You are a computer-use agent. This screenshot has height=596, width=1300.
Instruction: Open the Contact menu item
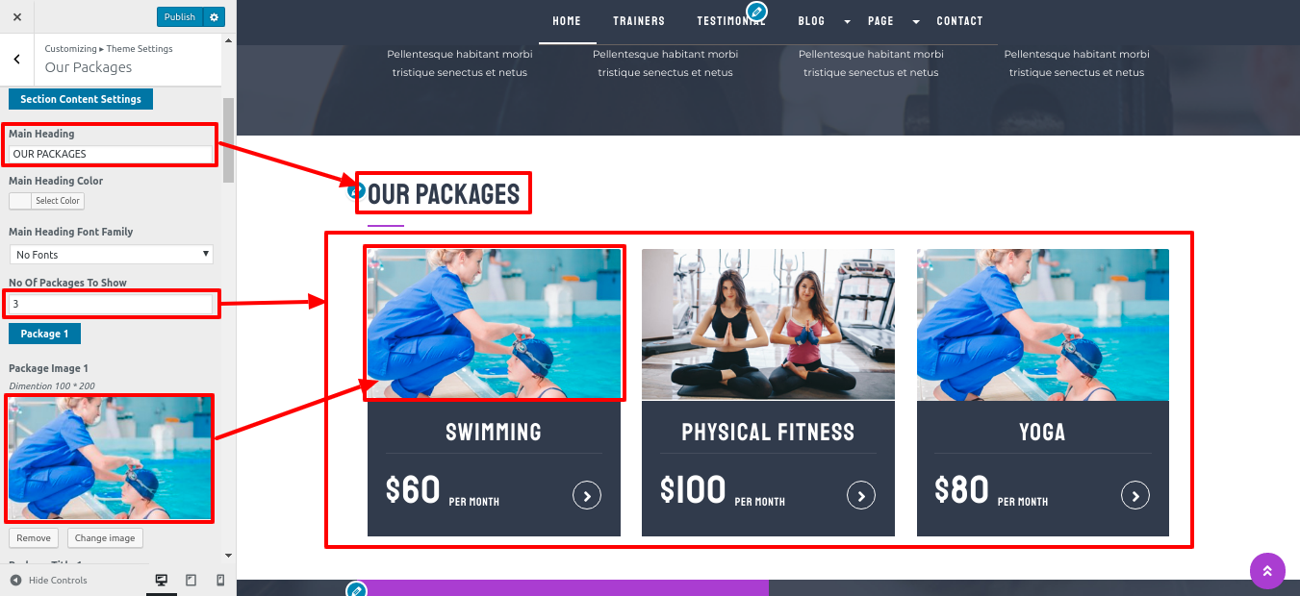(959, 21)
